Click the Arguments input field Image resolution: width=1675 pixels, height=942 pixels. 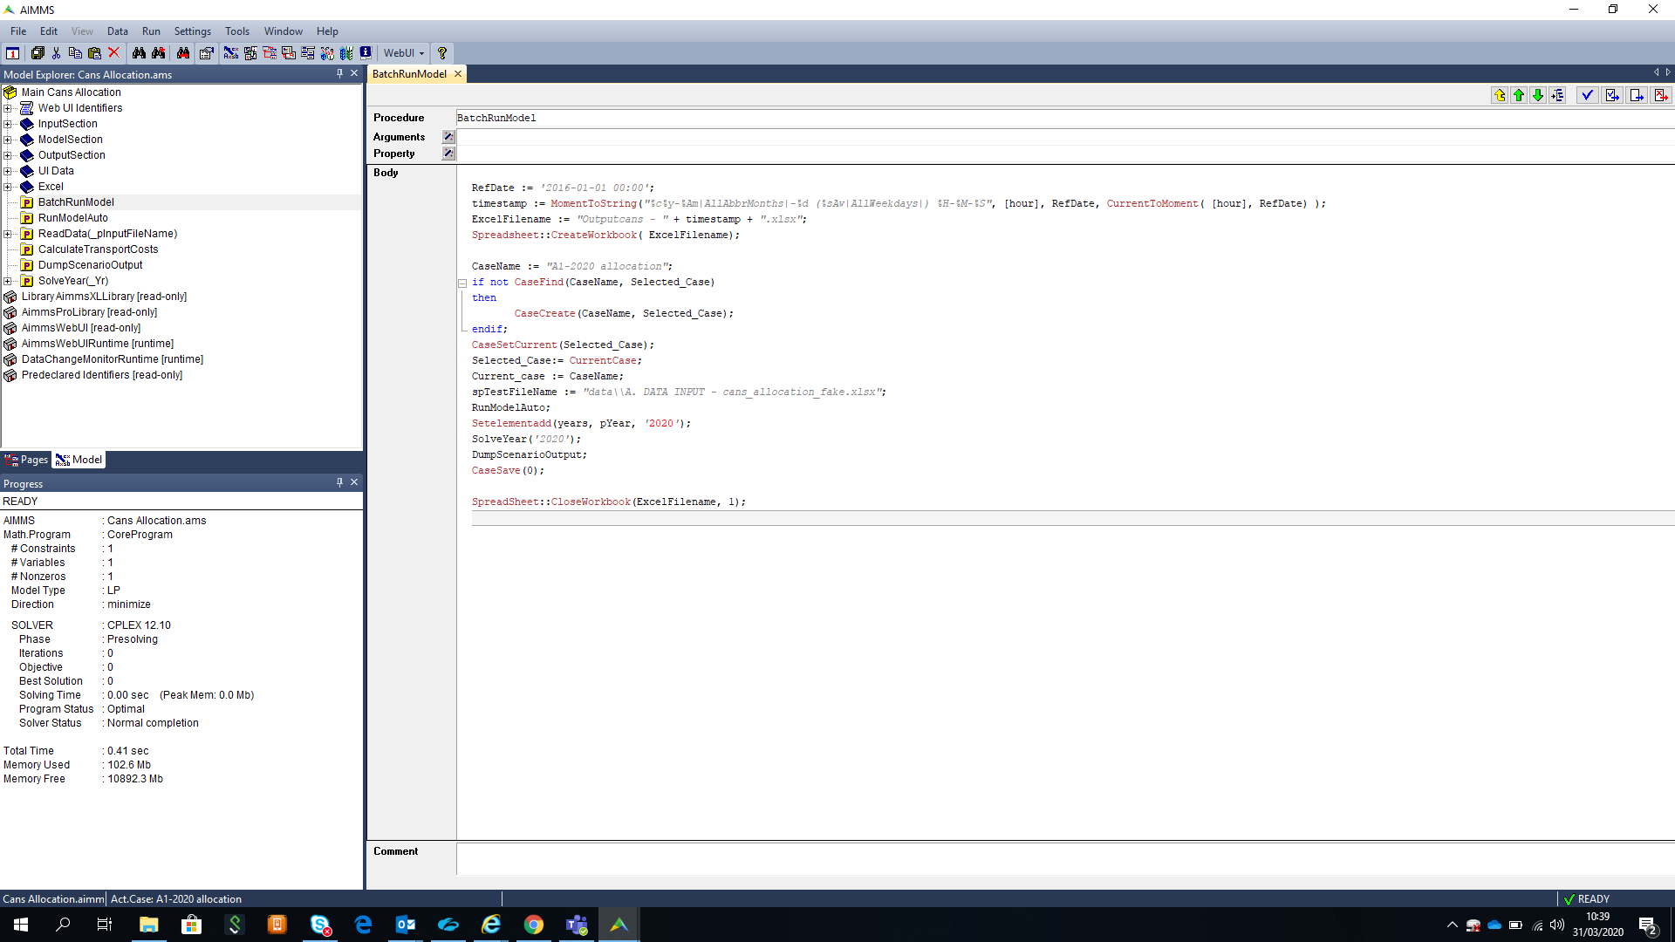click(1064, 137)
